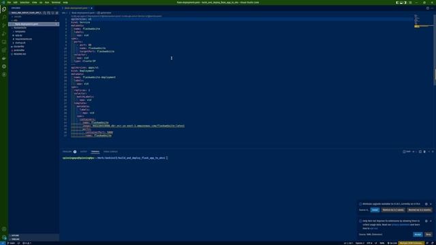Open the View menu
Image resolution: width=436 pixels, height=245 pixels.
click(x=35, y=3)
